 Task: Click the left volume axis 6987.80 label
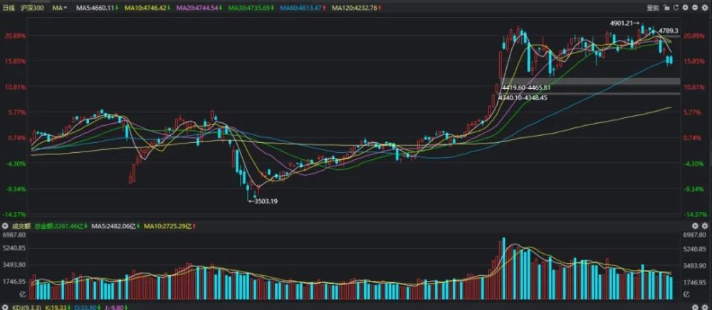tap(14, 235)
